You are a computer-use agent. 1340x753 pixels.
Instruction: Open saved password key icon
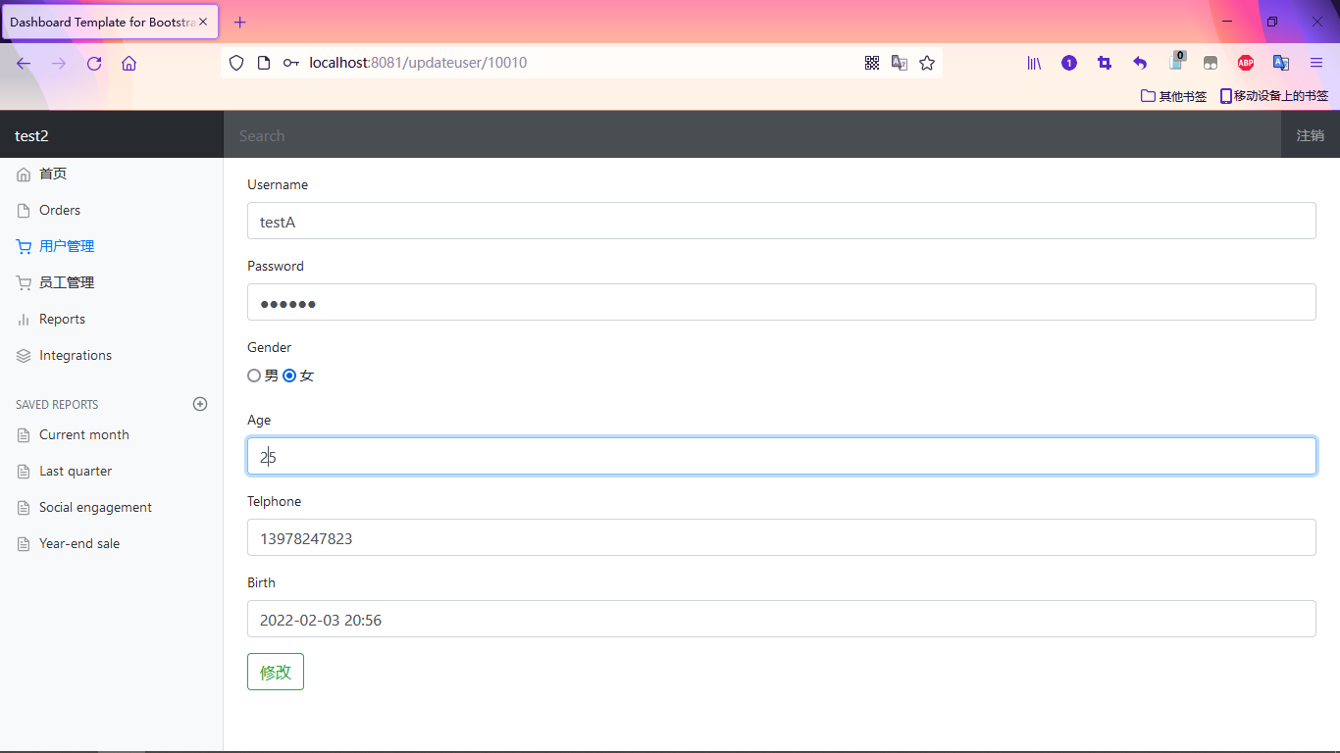290,63
